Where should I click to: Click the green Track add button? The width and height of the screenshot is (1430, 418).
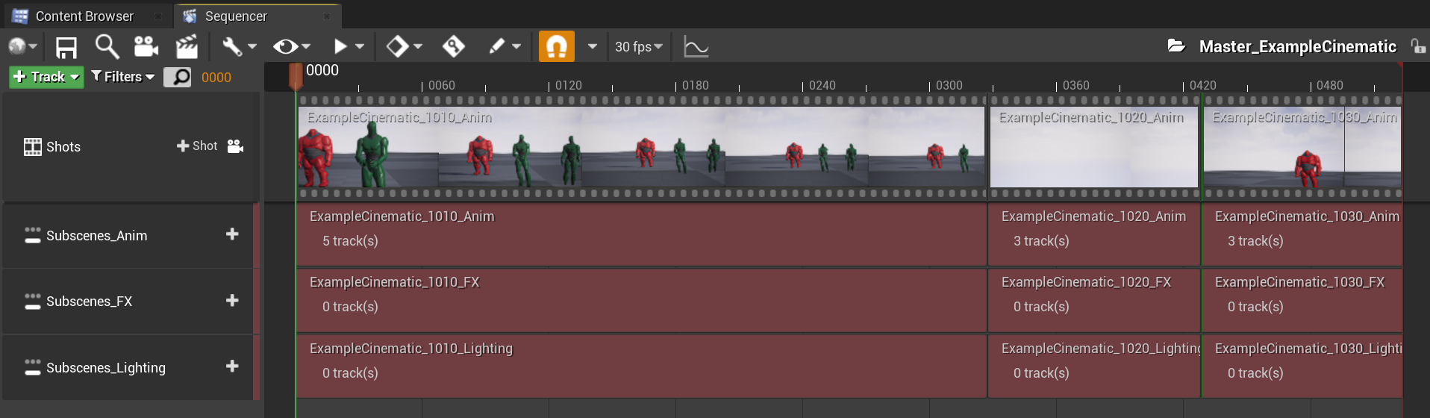tap(46, 77)
